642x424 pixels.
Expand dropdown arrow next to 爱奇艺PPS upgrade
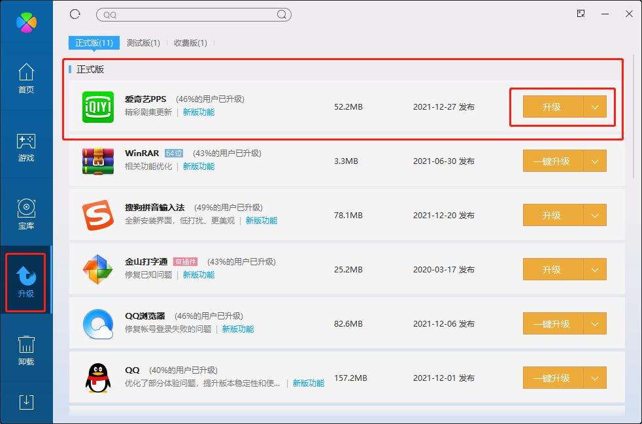coord(595,107)
